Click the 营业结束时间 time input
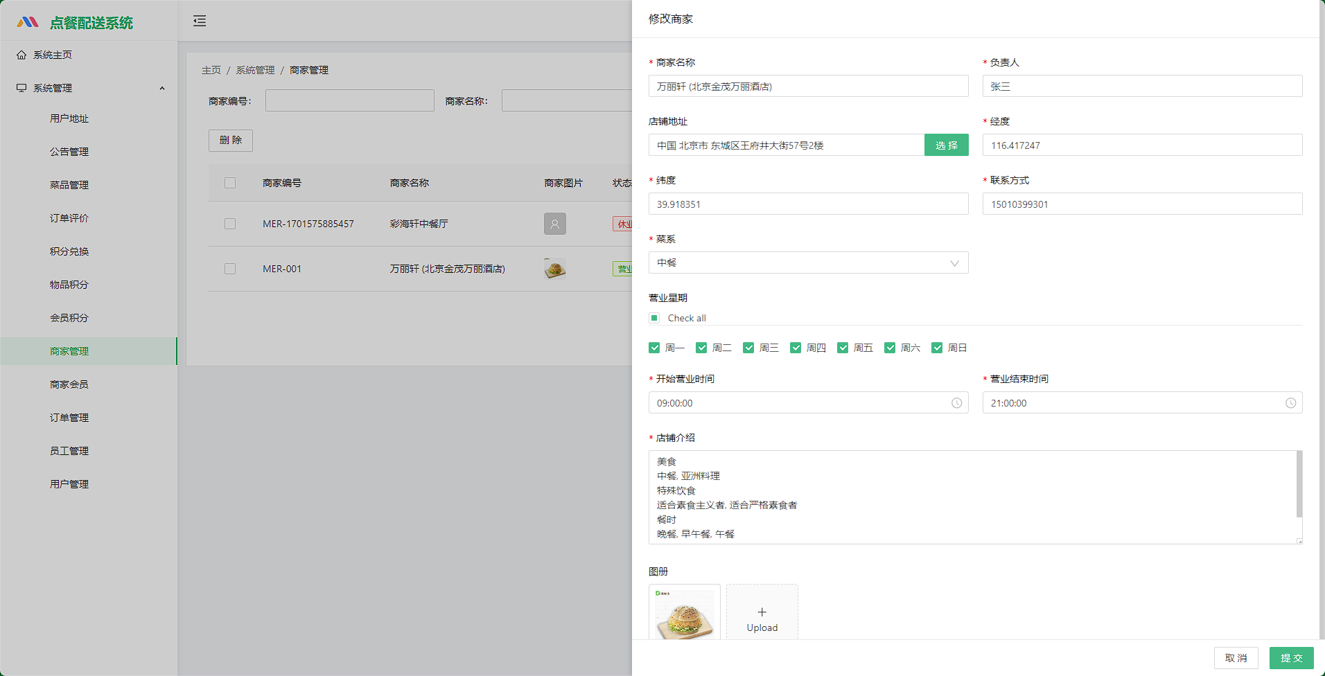 tap(1143, 402)
